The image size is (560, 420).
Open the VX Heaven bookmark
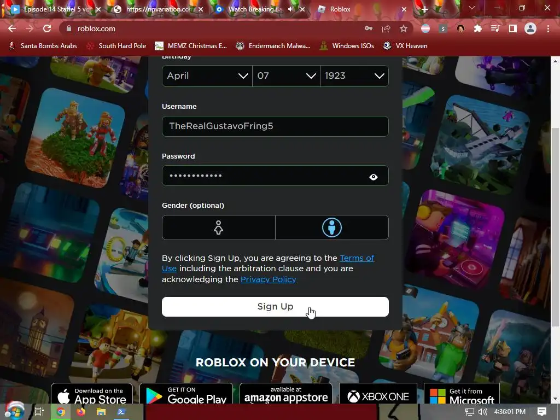click(405, 46)
